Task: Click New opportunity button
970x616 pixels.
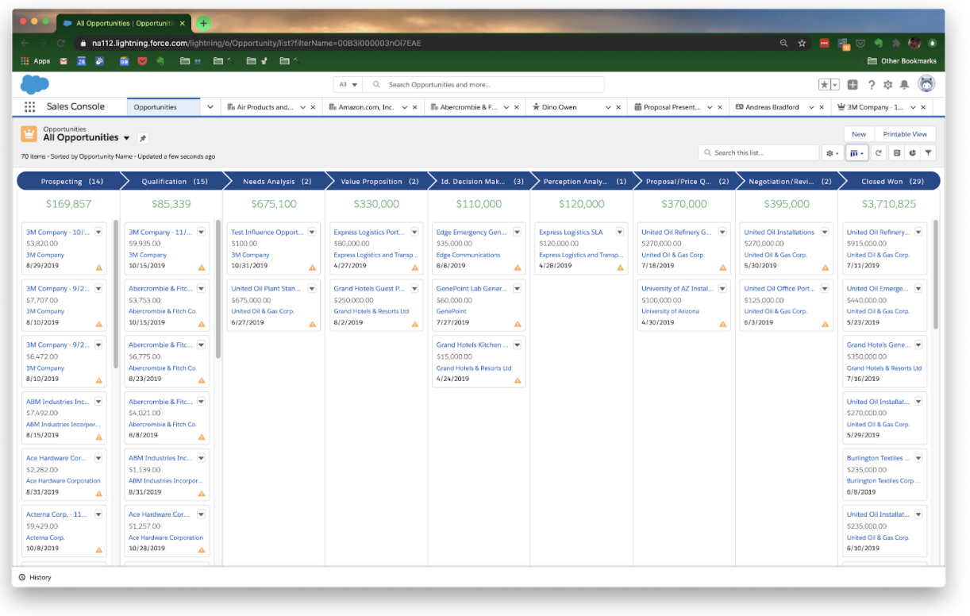Action: [x=859, y=134]
